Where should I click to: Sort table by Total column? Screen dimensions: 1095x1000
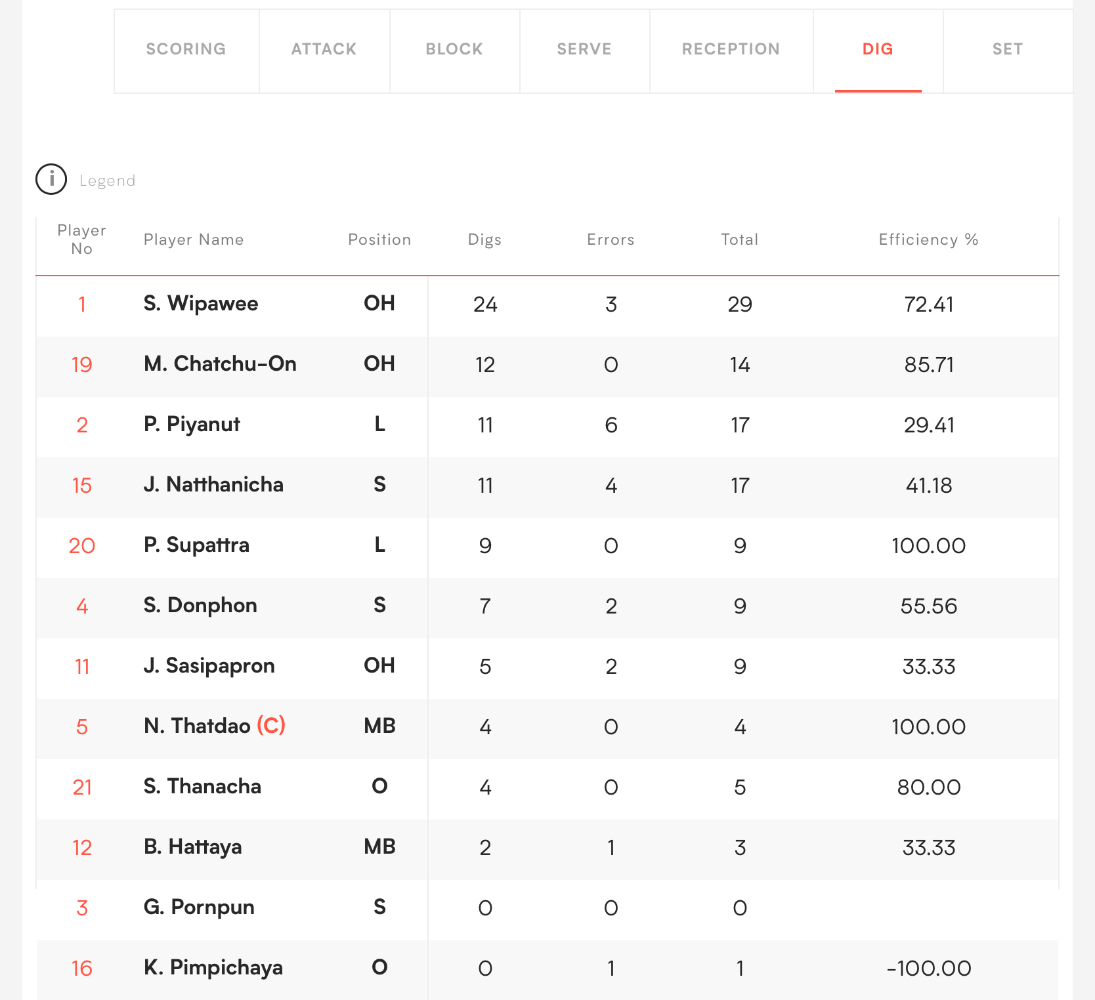click(x=739, y=240)
